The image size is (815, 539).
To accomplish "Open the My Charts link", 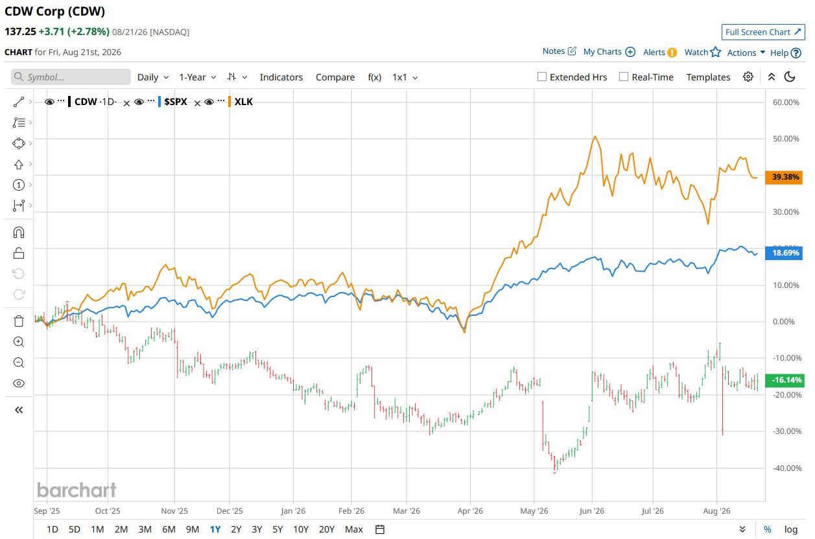I will 609,51.
